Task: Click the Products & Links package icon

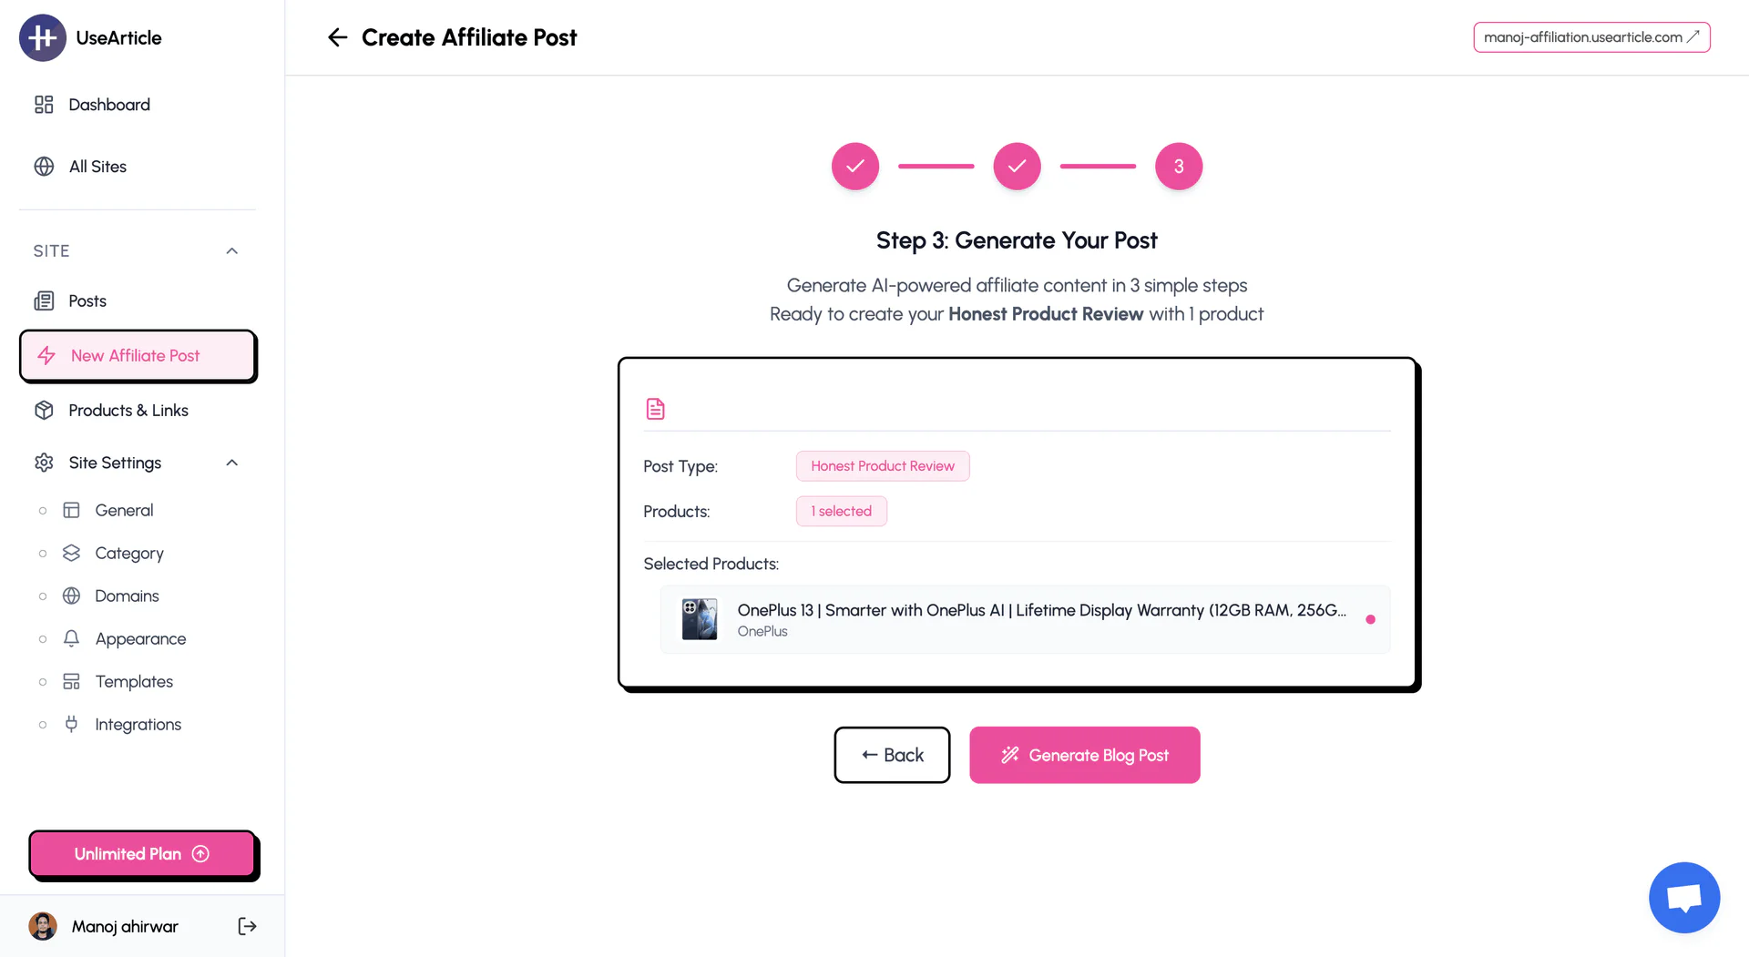Action: 45,410
